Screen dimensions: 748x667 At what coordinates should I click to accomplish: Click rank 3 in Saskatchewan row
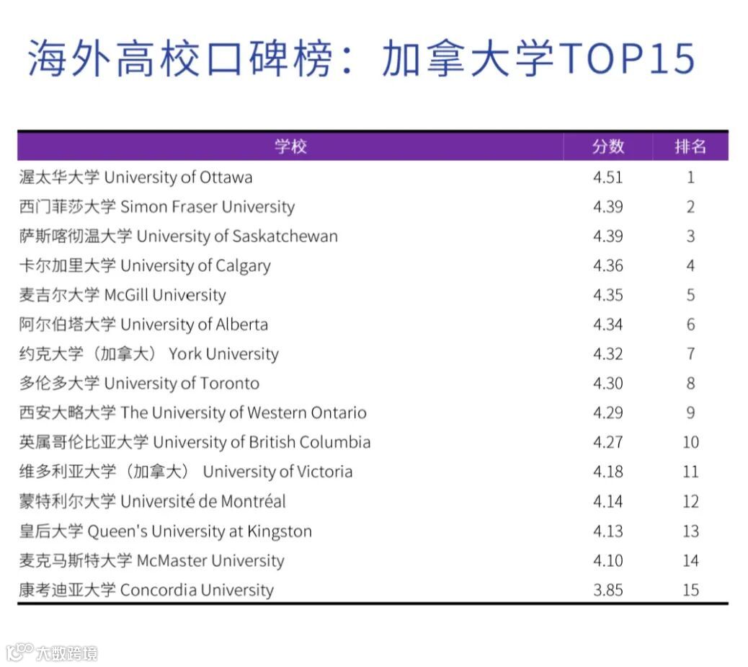pos(691,237)
